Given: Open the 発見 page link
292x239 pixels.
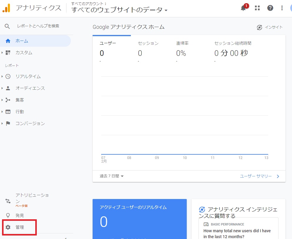Looking at the screenshot, I should [x=20, y=215].
